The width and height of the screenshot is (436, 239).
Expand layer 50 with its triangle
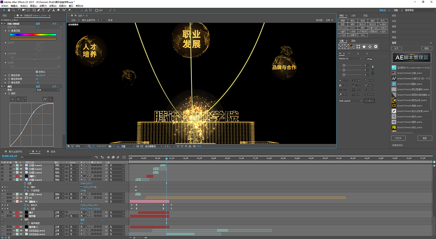pyautogui.click(x=14, y=176)
